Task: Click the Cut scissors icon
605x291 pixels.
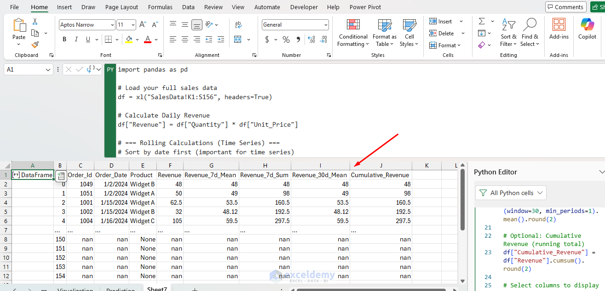Action: (x=35, y=22)
